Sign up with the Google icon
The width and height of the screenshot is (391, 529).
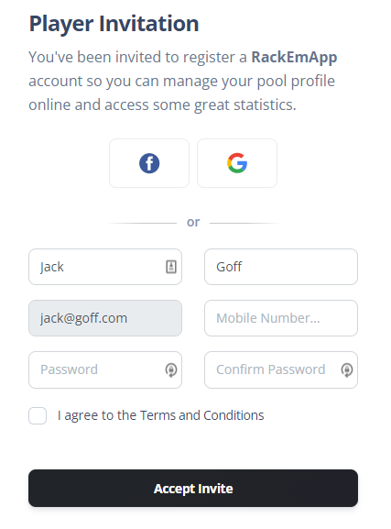pos(237,163)
